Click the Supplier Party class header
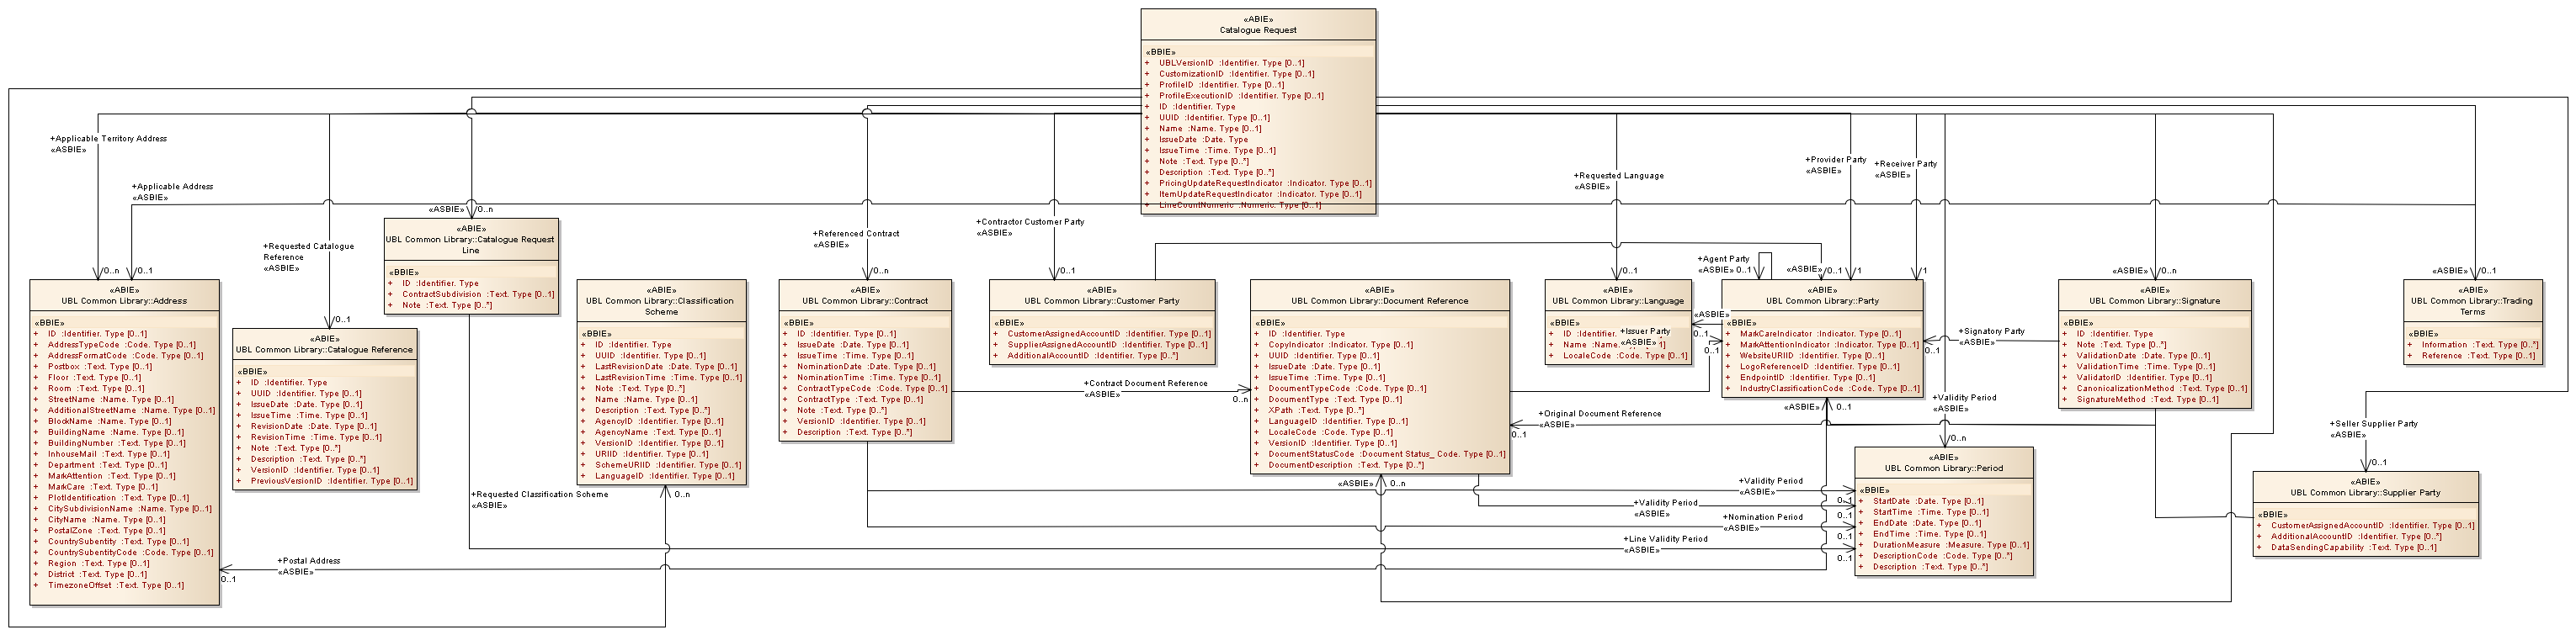Image resolution: width=2576 pixels, height=635 pixels. 2365,492
